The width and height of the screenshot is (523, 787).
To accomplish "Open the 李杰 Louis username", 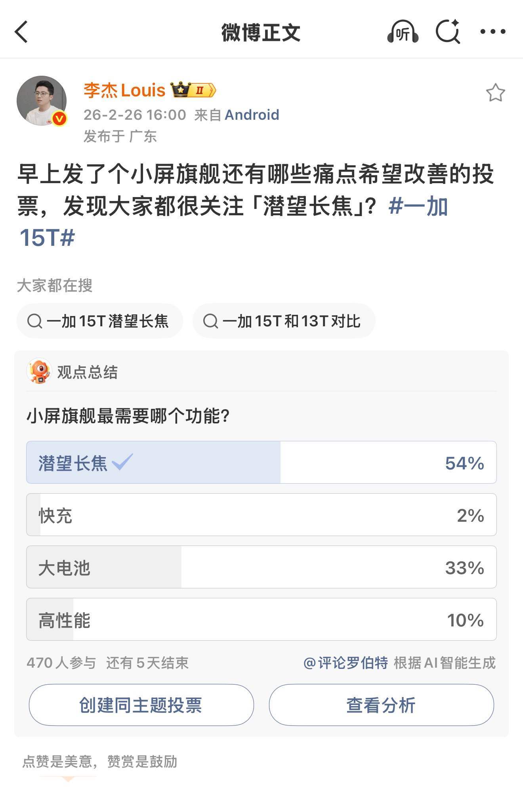I will tap(124, 90).
